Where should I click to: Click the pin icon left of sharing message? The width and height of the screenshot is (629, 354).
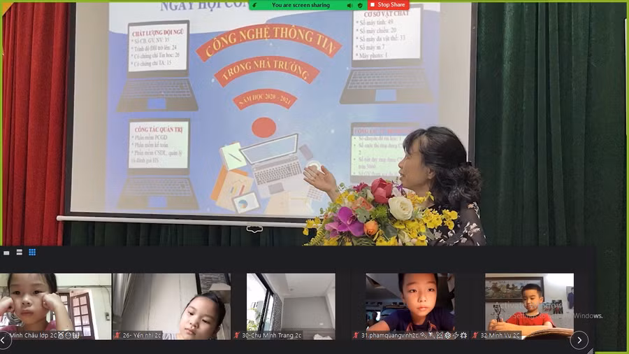click(x=254, y=5)
